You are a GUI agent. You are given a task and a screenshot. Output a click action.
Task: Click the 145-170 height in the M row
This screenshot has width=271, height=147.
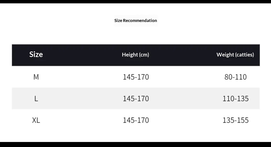pyautogui.click(x=136, y=77)
